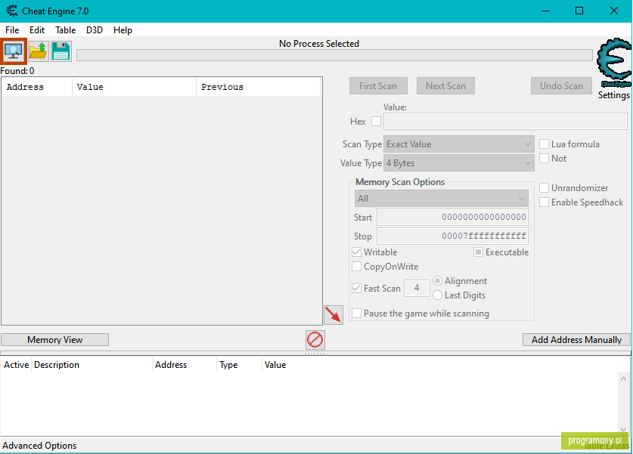Open the Value Type dropdown
Image resolution: width=633 pixels, height=454 pixels.
click(459, 163)
